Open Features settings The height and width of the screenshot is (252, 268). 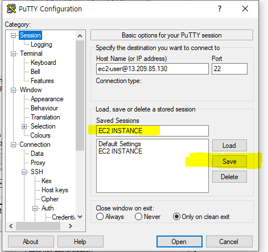[x=42, y=81]
